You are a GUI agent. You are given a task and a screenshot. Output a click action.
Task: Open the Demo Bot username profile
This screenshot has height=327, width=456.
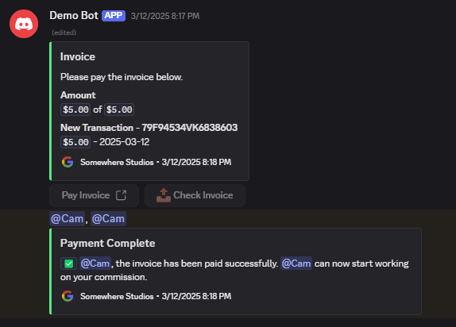[74, 15]
